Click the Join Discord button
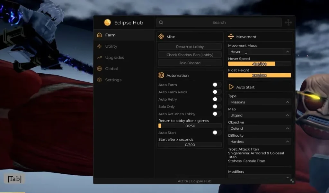Viewport: 329px width, 193px height. tap(190, 63)
